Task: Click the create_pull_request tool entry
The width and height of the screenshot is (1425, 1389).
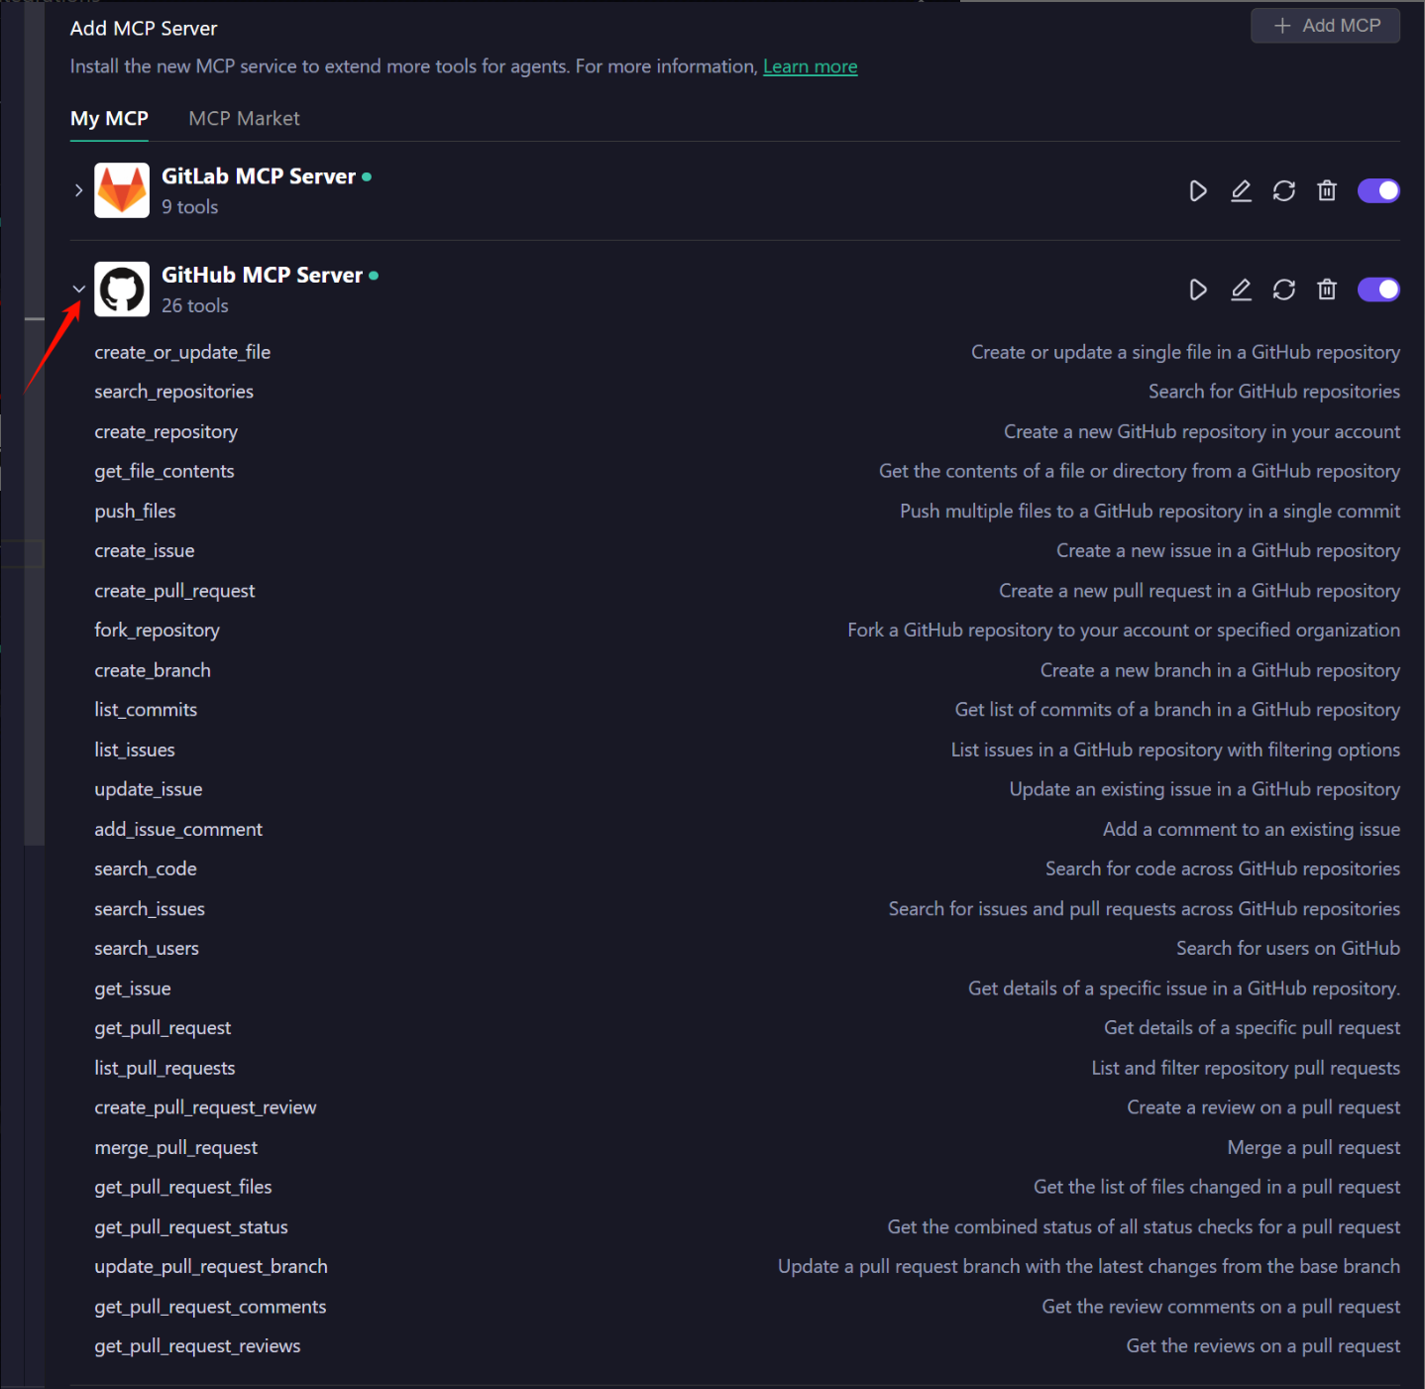Action: pos(174,591)
